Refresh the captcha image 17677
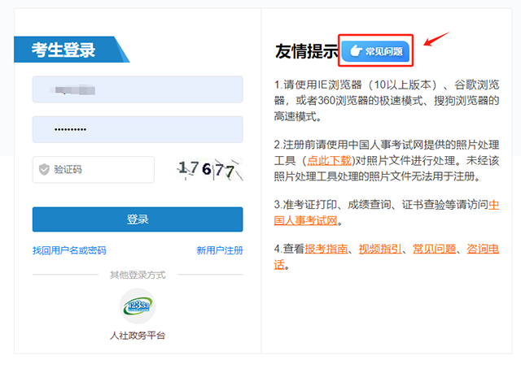Viewport: 521px width, 369px height. (210, 170)
